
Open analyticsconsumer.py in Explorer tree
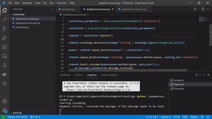click(32, 19)
